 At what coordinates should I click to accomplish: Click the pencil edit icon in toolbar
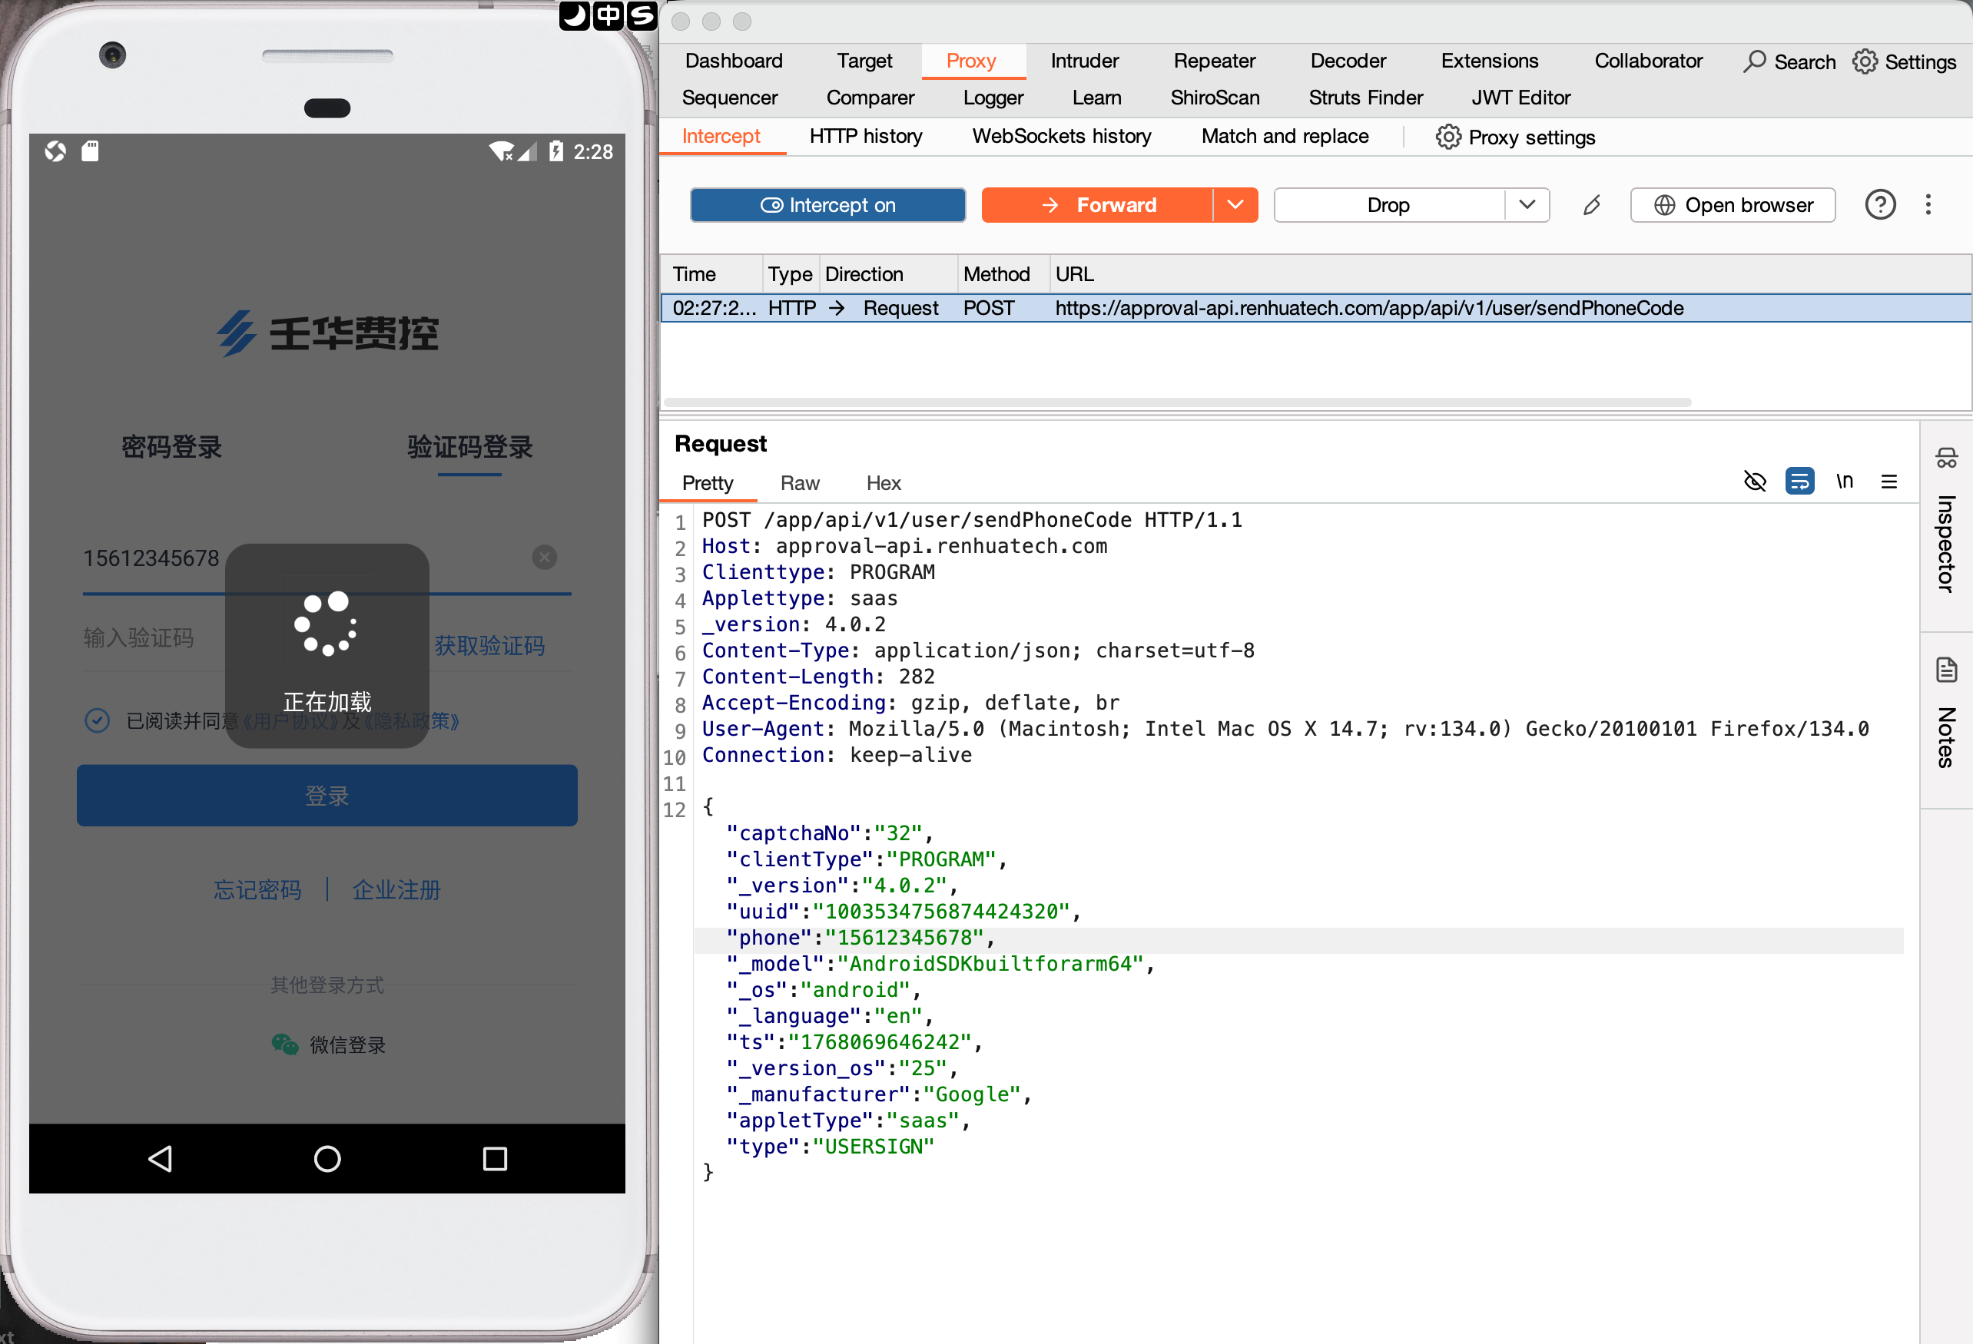pos(1592,205)
